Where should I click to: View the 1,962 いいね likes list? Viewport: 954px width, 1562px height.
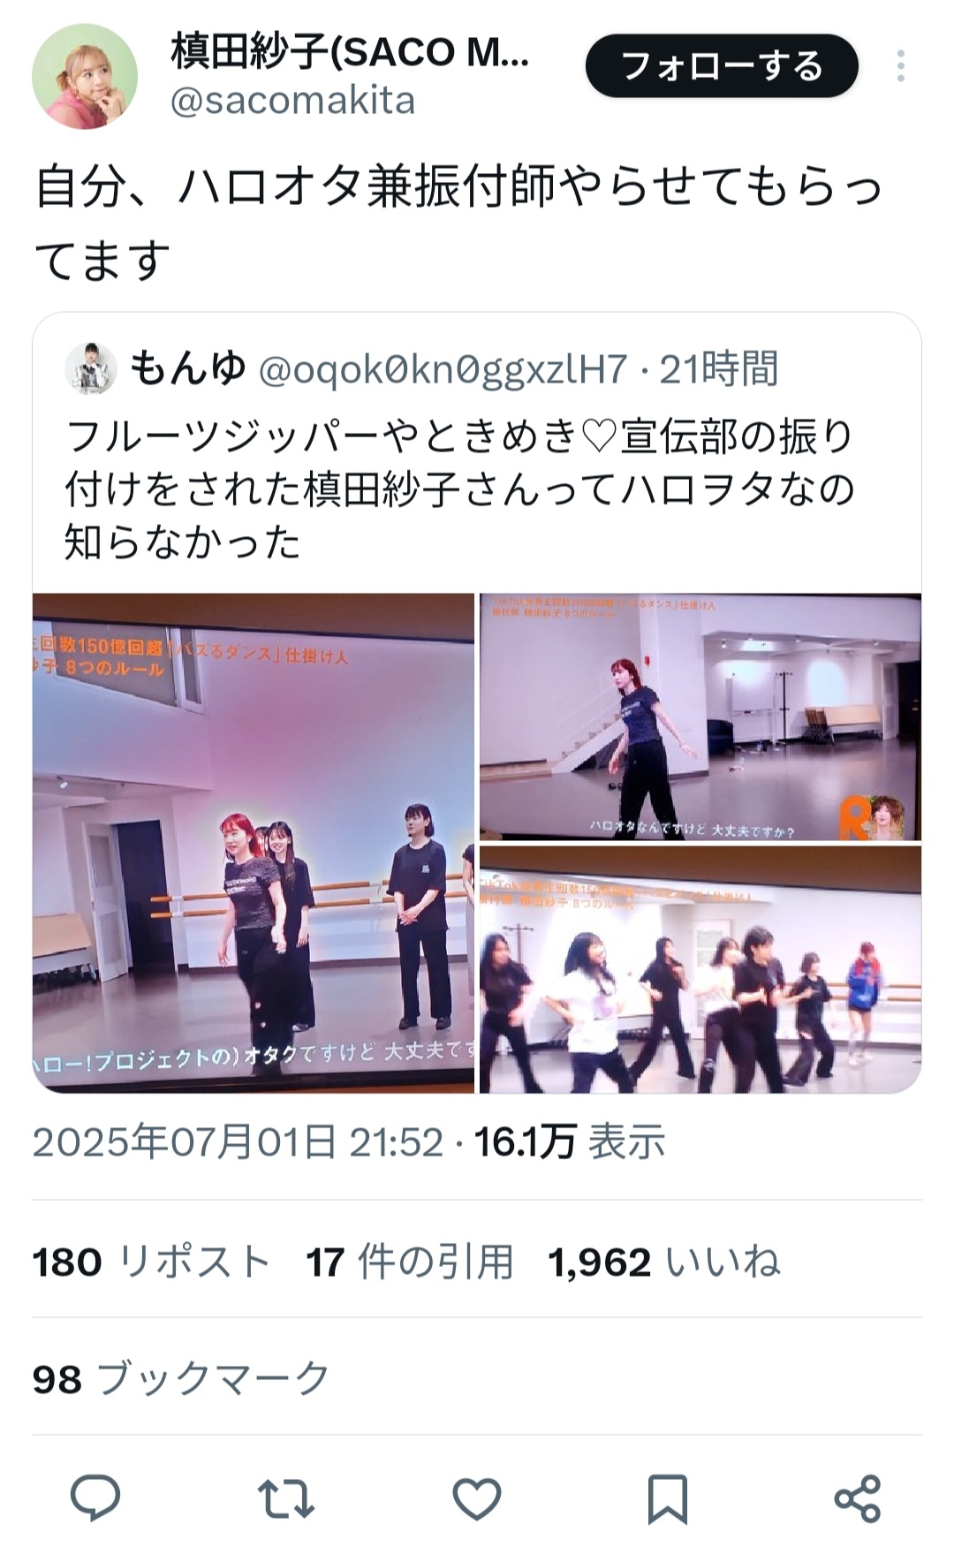pos(664,1262)
